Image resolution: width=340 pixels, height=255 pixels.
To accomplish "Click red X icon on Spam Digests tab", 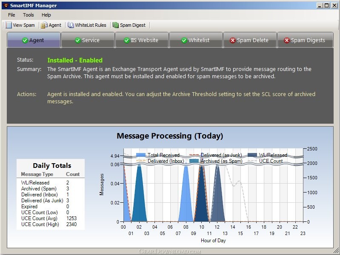I will click(287, 40).
